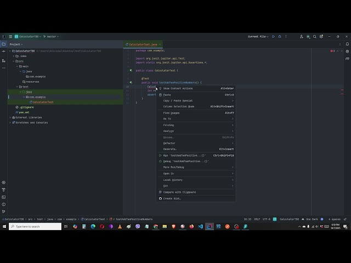351x263 pixels.
Task: Open the Project view dropdown
Action: pyautogui.click(x=16, y=44)
